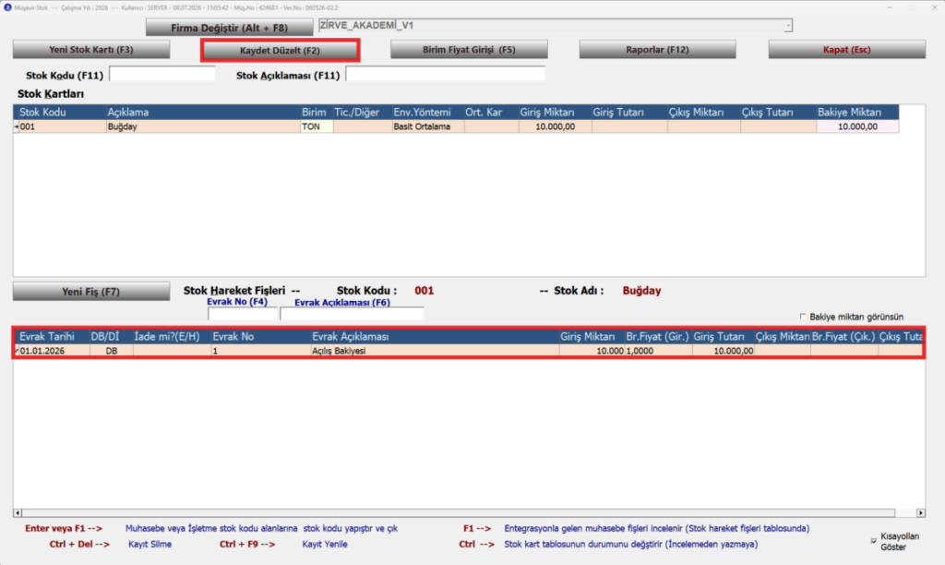
Task: Click Br.Fiyat (Gir.) column header
Action: (657, 336)
